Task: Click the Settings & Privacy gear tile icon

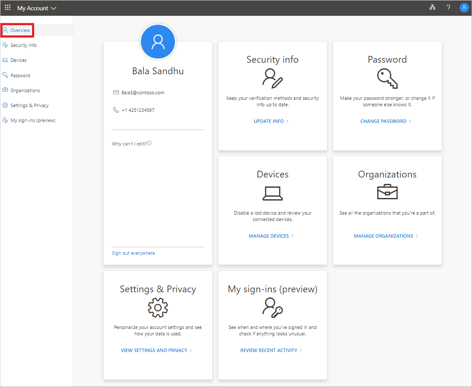Action: coord(157,308)
